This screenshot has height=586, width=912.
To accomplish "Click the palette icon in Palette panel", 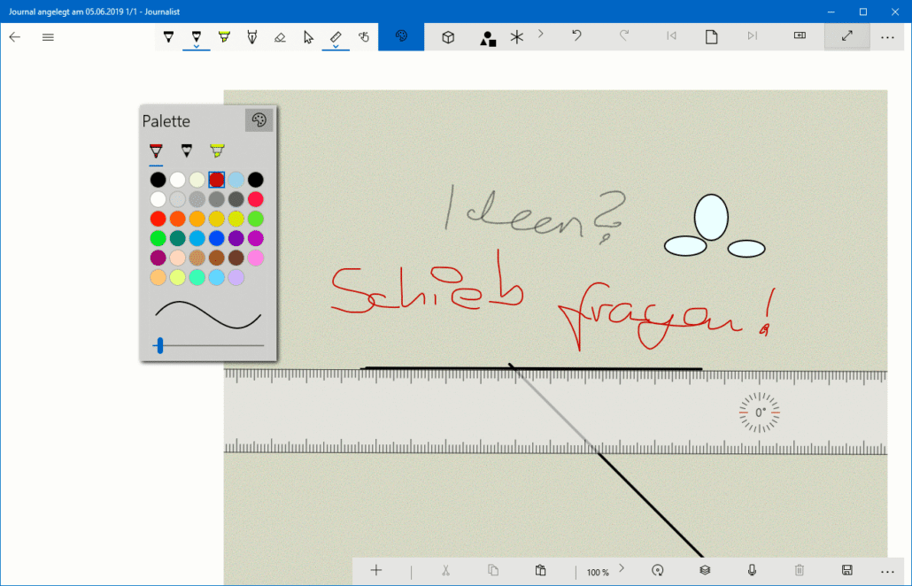I will pyautogui.click(x=259, y=120).
